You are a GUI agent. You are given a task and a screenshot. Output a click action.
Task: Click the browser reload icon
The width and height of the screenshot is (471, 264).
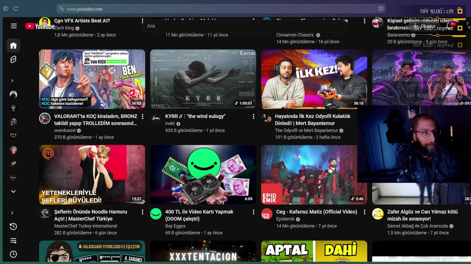(16, 8)
